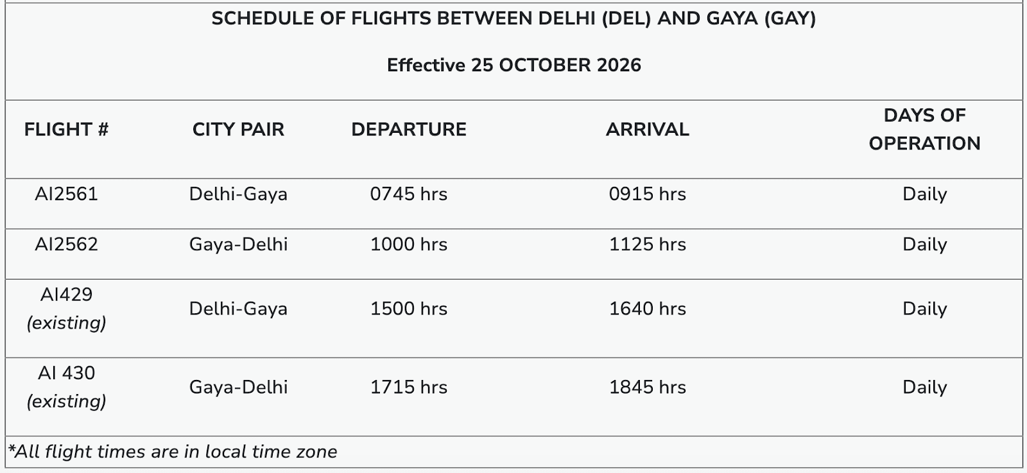Select the CITY PAIR column header
This screenshot has width=1027, height=473.
[x=238, y=130]
